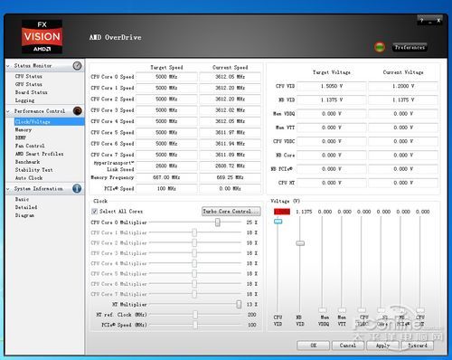
Task: Click the PCIe Speed slider handle
Action: coord(195,325)
